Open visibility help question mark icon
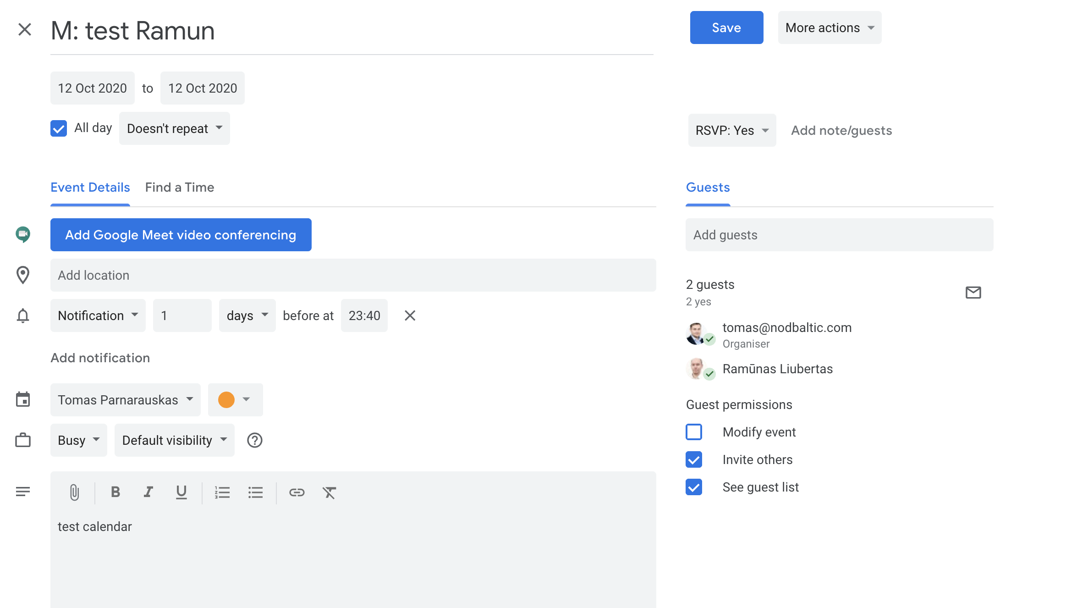The width and height of the screenshot is (1077, 608). (254, 440)
